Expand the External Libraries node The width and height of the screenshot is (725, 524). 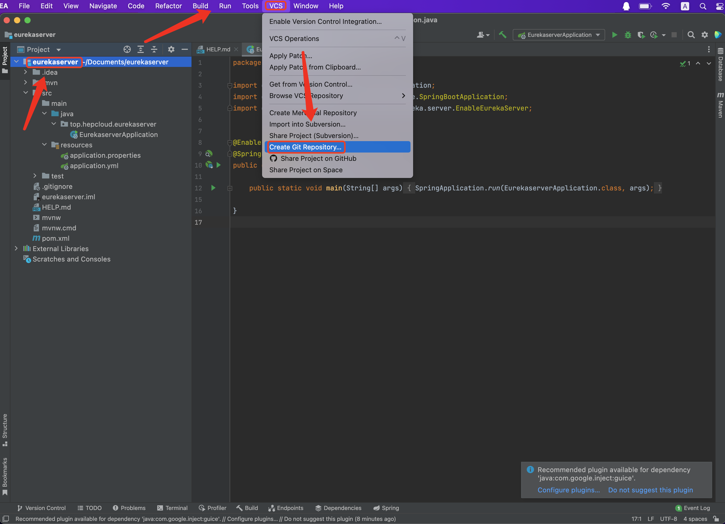click(16, 249)
